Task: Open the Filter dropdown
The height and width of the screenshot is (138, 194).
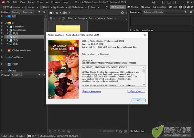Action: (72, 18)
